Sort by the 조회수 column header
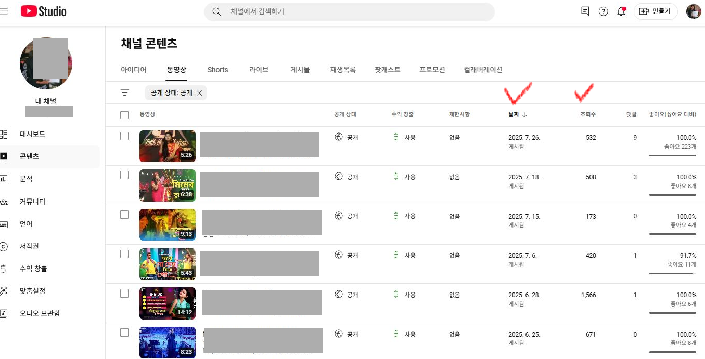This screenshot has height=359, width=705. (588, 114)
